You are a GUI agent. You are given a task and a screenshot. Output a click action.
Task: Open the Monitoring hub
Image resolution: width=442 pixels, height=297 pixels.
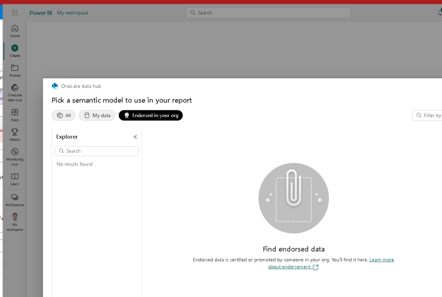15,157
